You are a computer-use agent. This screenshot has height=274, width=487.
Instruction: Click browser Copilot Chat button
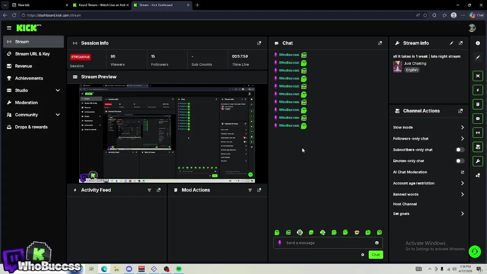(x=477, y=15)
